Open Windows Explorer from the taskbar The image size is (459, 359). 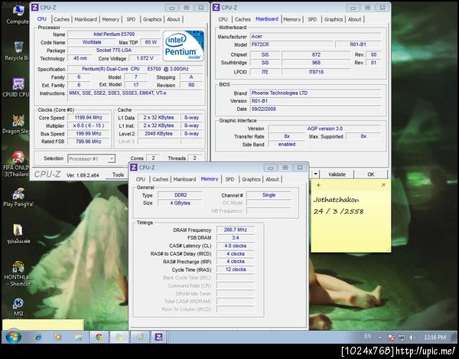(x=79, y=337)
